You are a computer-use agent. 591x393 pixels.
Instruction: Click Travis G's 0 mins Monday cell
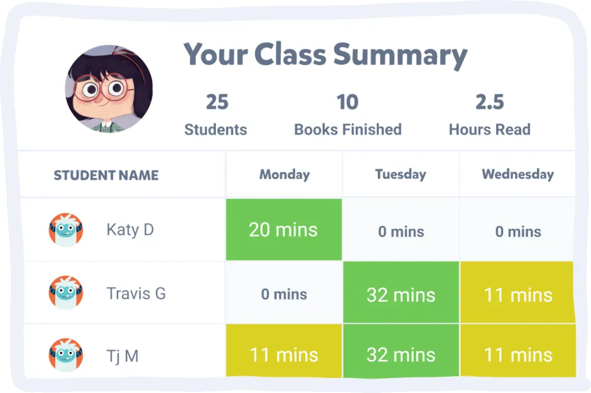(284, 294)
